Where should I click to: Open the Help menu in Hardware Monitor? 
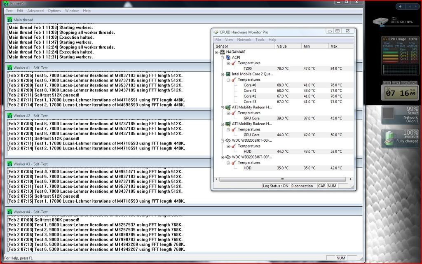point(272,40)
